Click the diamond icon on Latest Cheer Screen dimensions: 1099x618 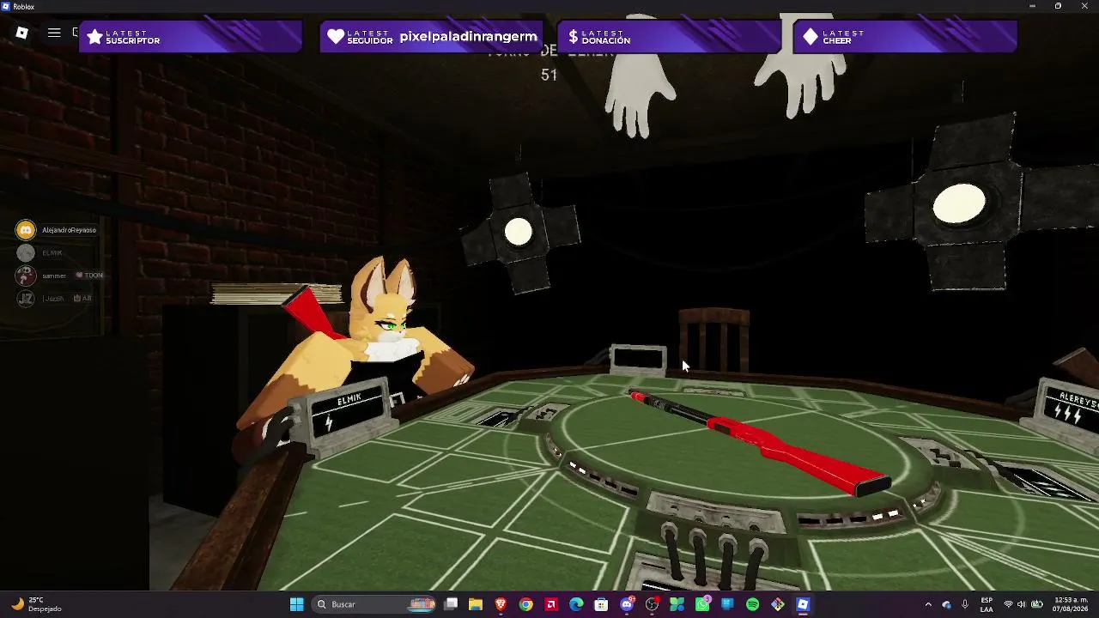[x=811, y=37]
